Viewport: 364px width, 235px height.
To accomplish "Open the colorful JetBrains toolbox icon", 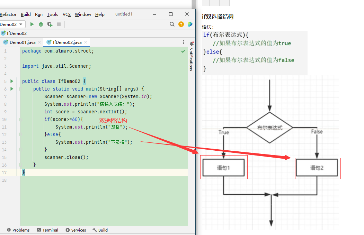I will [190, 24].
